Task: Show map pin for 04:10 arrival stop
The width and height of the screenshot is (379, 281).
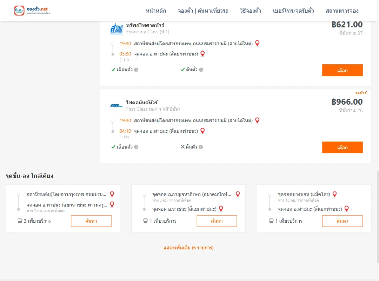Action: pyautogui.click(x=202, y=131)
